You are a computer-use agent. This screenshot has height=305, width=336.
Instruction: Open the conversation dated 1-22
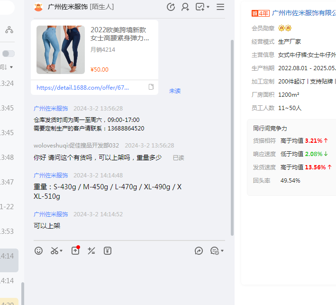[x=7, y=207]
